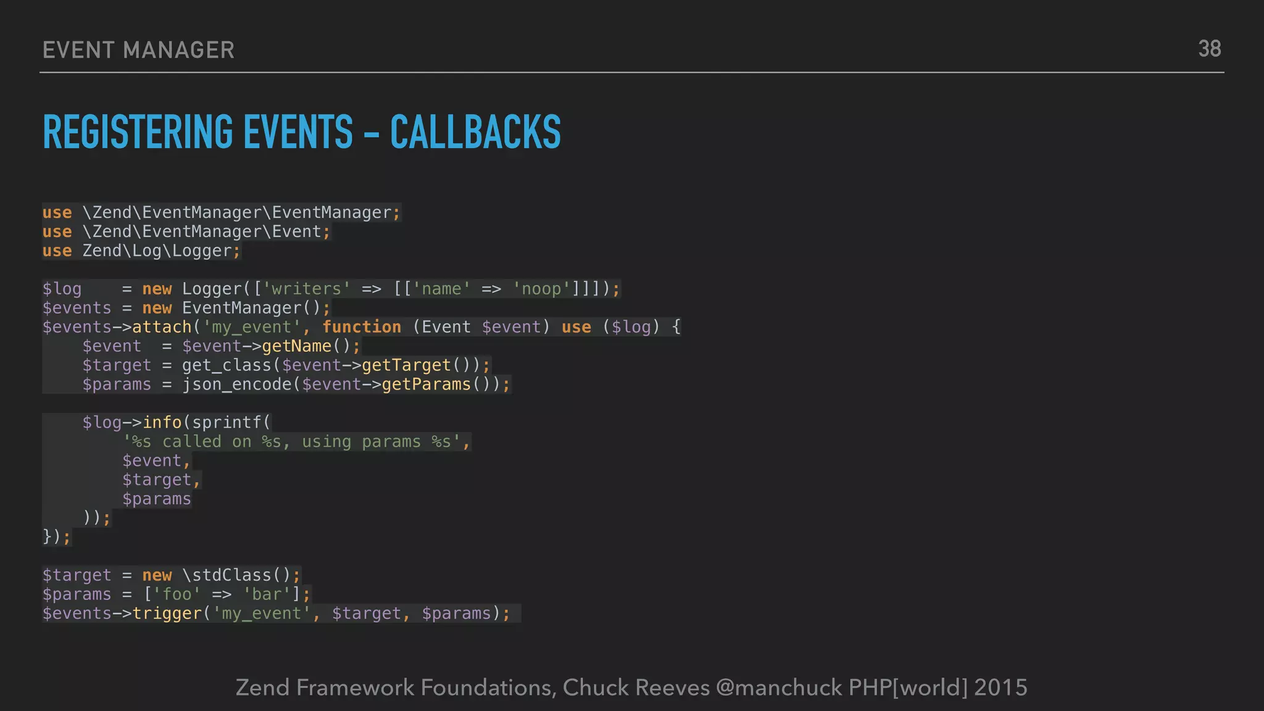Viewport: 1264px width, 711px height.
Task: Click the '$log = new Logger' line
Action: 331,289
